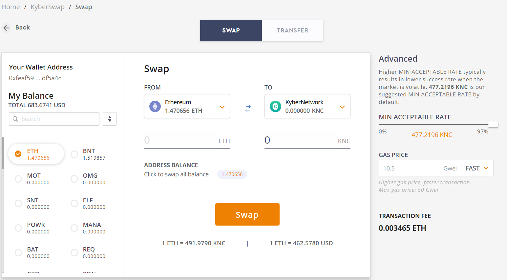Click the search magnifier icon

point(15,119)
